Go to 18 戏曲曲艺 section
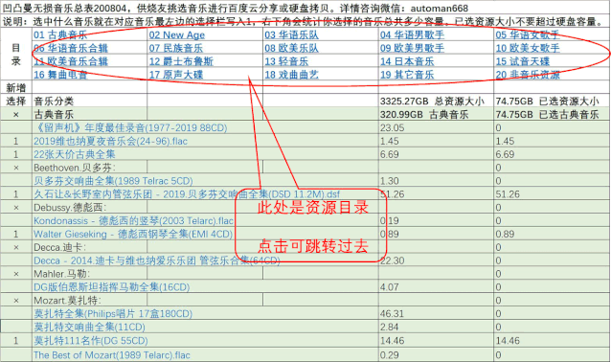This screenshot has width=611, height=362. click(x=291, y=75)
